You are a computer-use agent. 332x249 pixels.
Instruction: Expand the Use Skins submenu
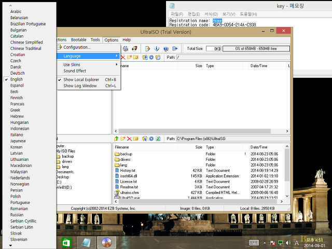tap(89, 64)
